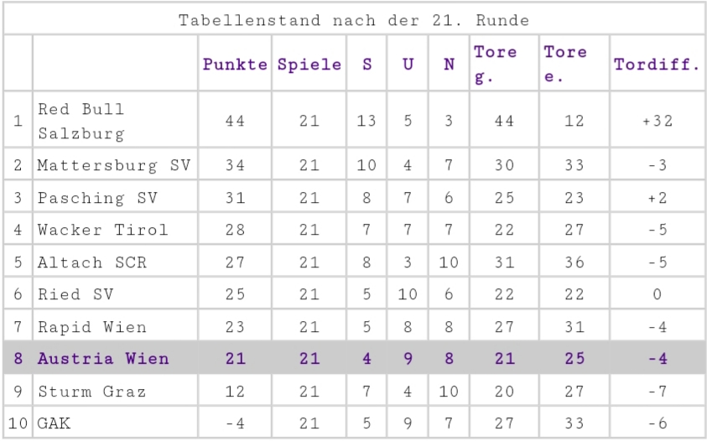The width and height of the screenshot is (707, 441).
Task: Click the +32 goal difference cell
Action: click(x=657, y=121)
